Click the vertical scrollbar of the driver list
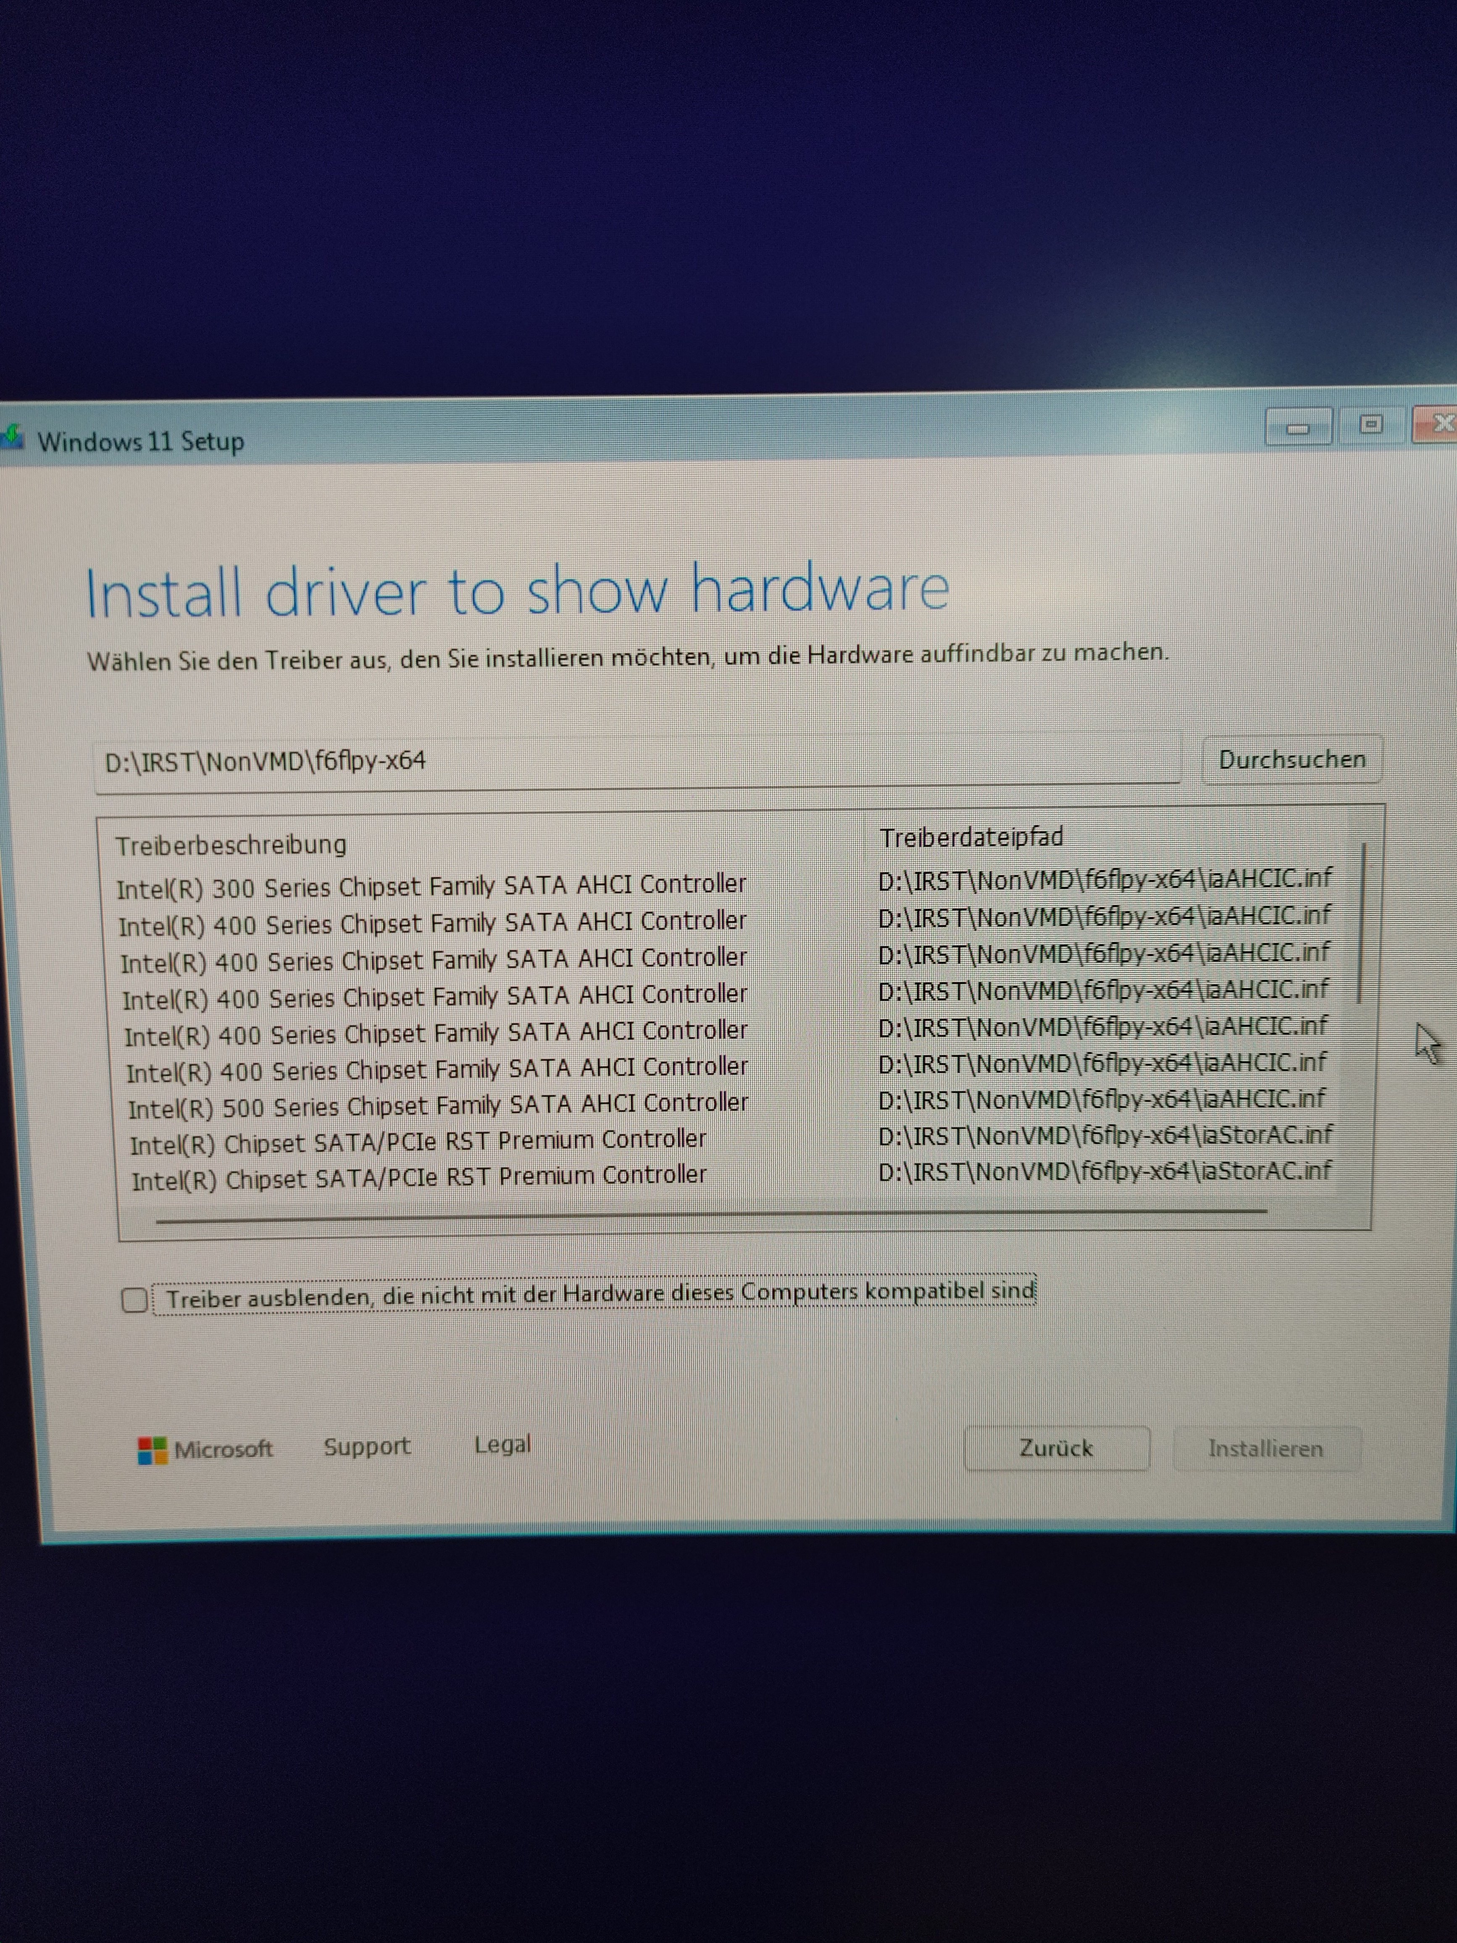Image resolution: width=1457 pixels, height=1943 pixels. (x=1360, y=922)
